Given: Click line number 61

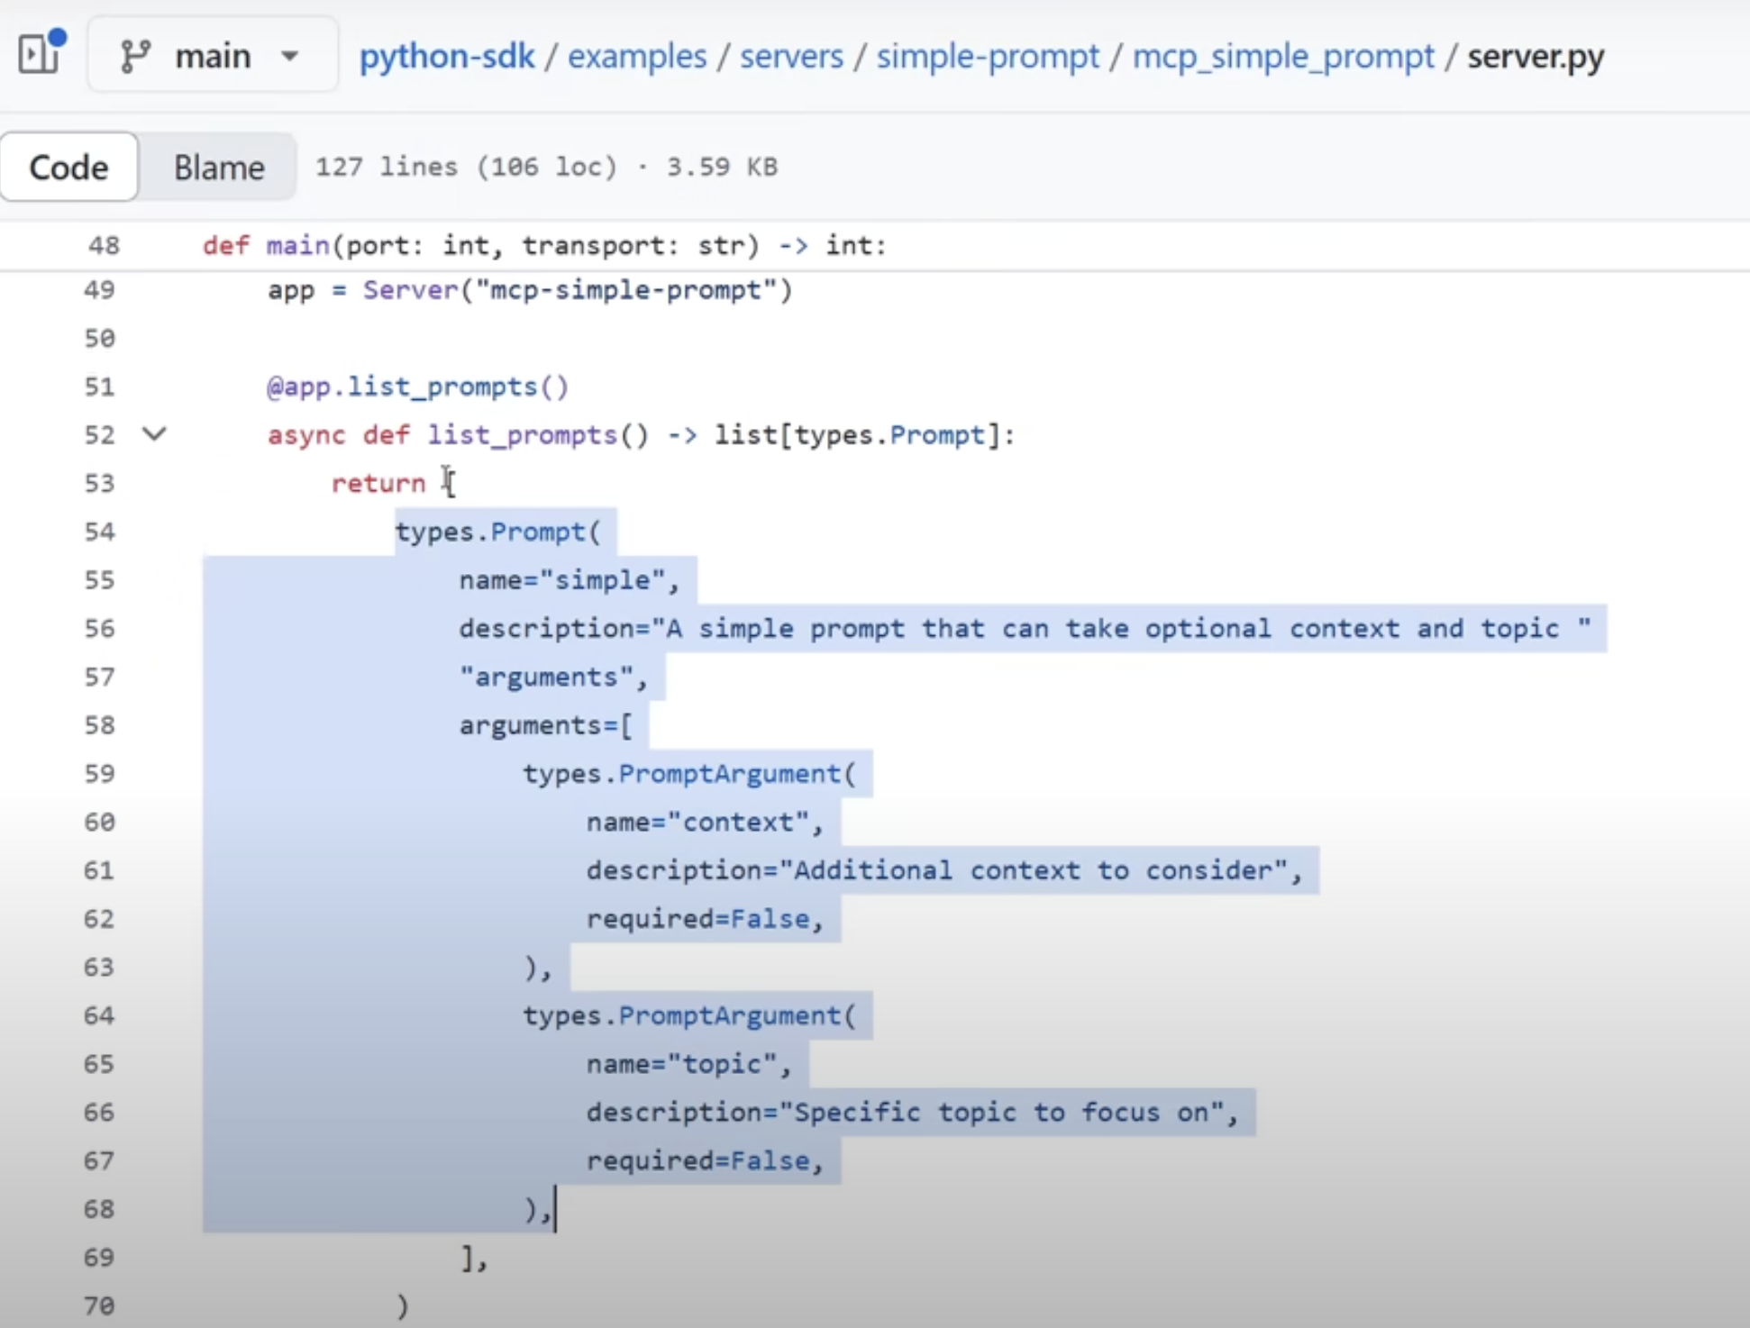Looking at the screenshot, I should (99, 870).
